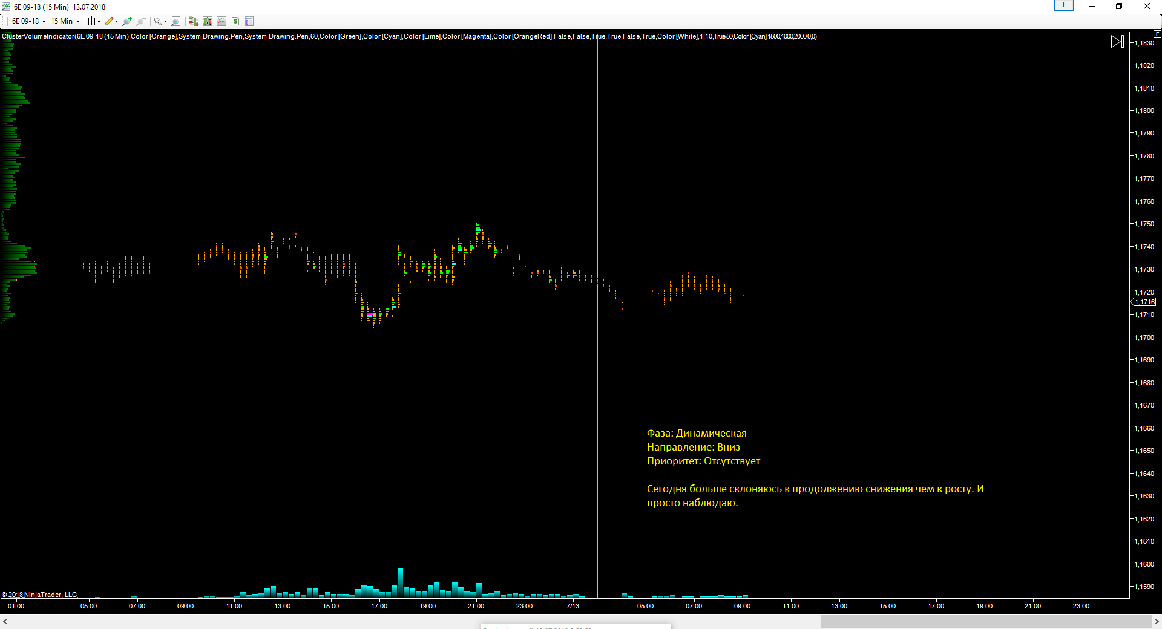Viewport: 1162px width, 629px height.
Task: Click the chart style bars icon
Action: pos(91,21)
